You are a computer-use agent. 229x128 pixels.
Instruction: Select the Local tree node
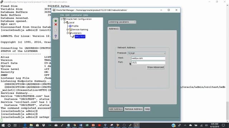72,22
